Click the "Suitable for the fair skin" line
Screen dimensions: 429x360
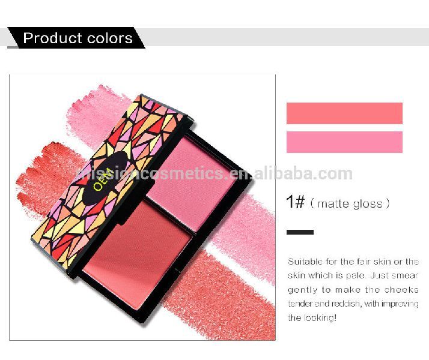[353, 262]
